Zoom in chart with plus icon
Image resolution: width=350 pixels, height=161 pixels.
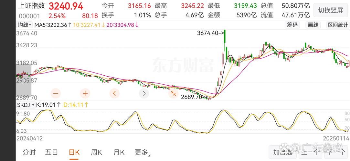(x=85, y=93)
